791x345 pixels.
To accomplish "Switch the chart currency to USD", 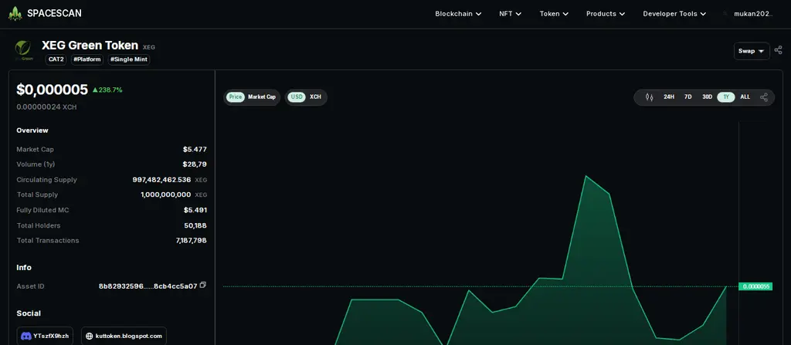I will tap(297, 96).
